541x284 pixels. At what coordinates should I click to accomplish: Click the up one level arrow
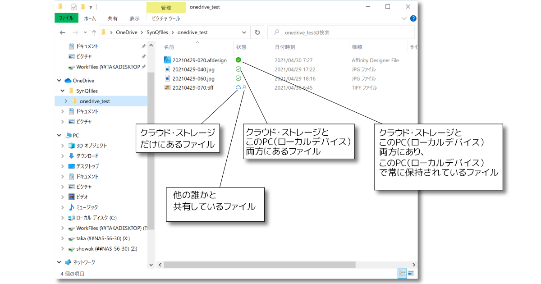tap(94, 32)
